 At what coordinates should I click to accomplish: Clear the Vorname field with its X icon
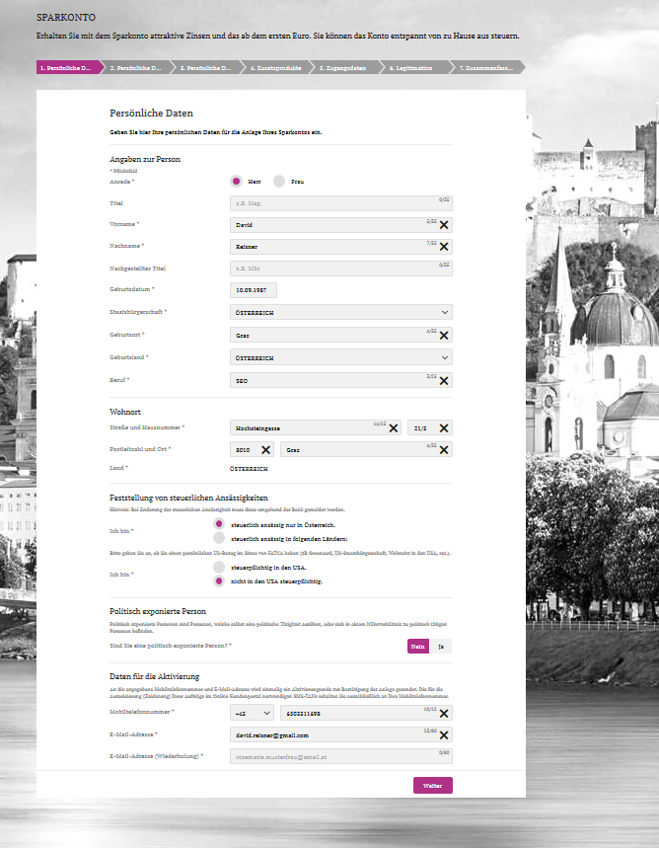(443, 225)
